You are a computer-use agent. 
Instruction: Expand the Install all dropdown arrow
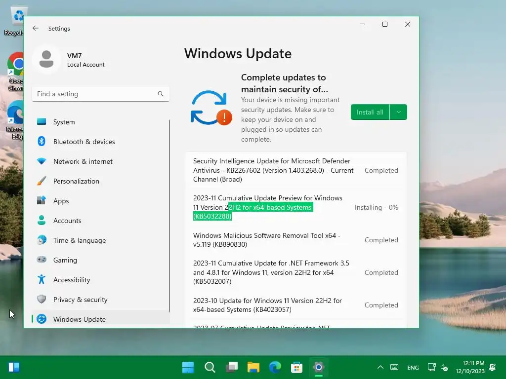[399, 112]
